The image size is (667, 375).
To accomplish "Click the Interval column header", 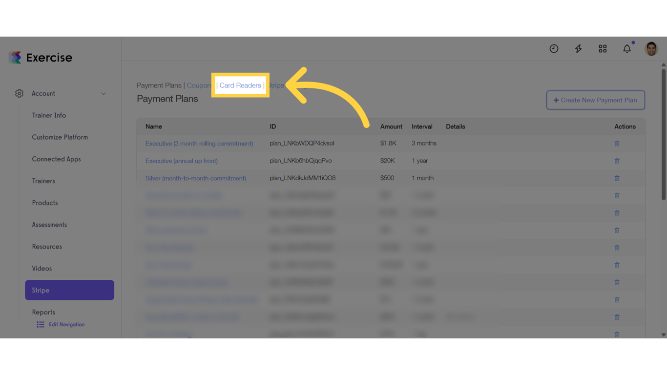I will click(422, 126).
